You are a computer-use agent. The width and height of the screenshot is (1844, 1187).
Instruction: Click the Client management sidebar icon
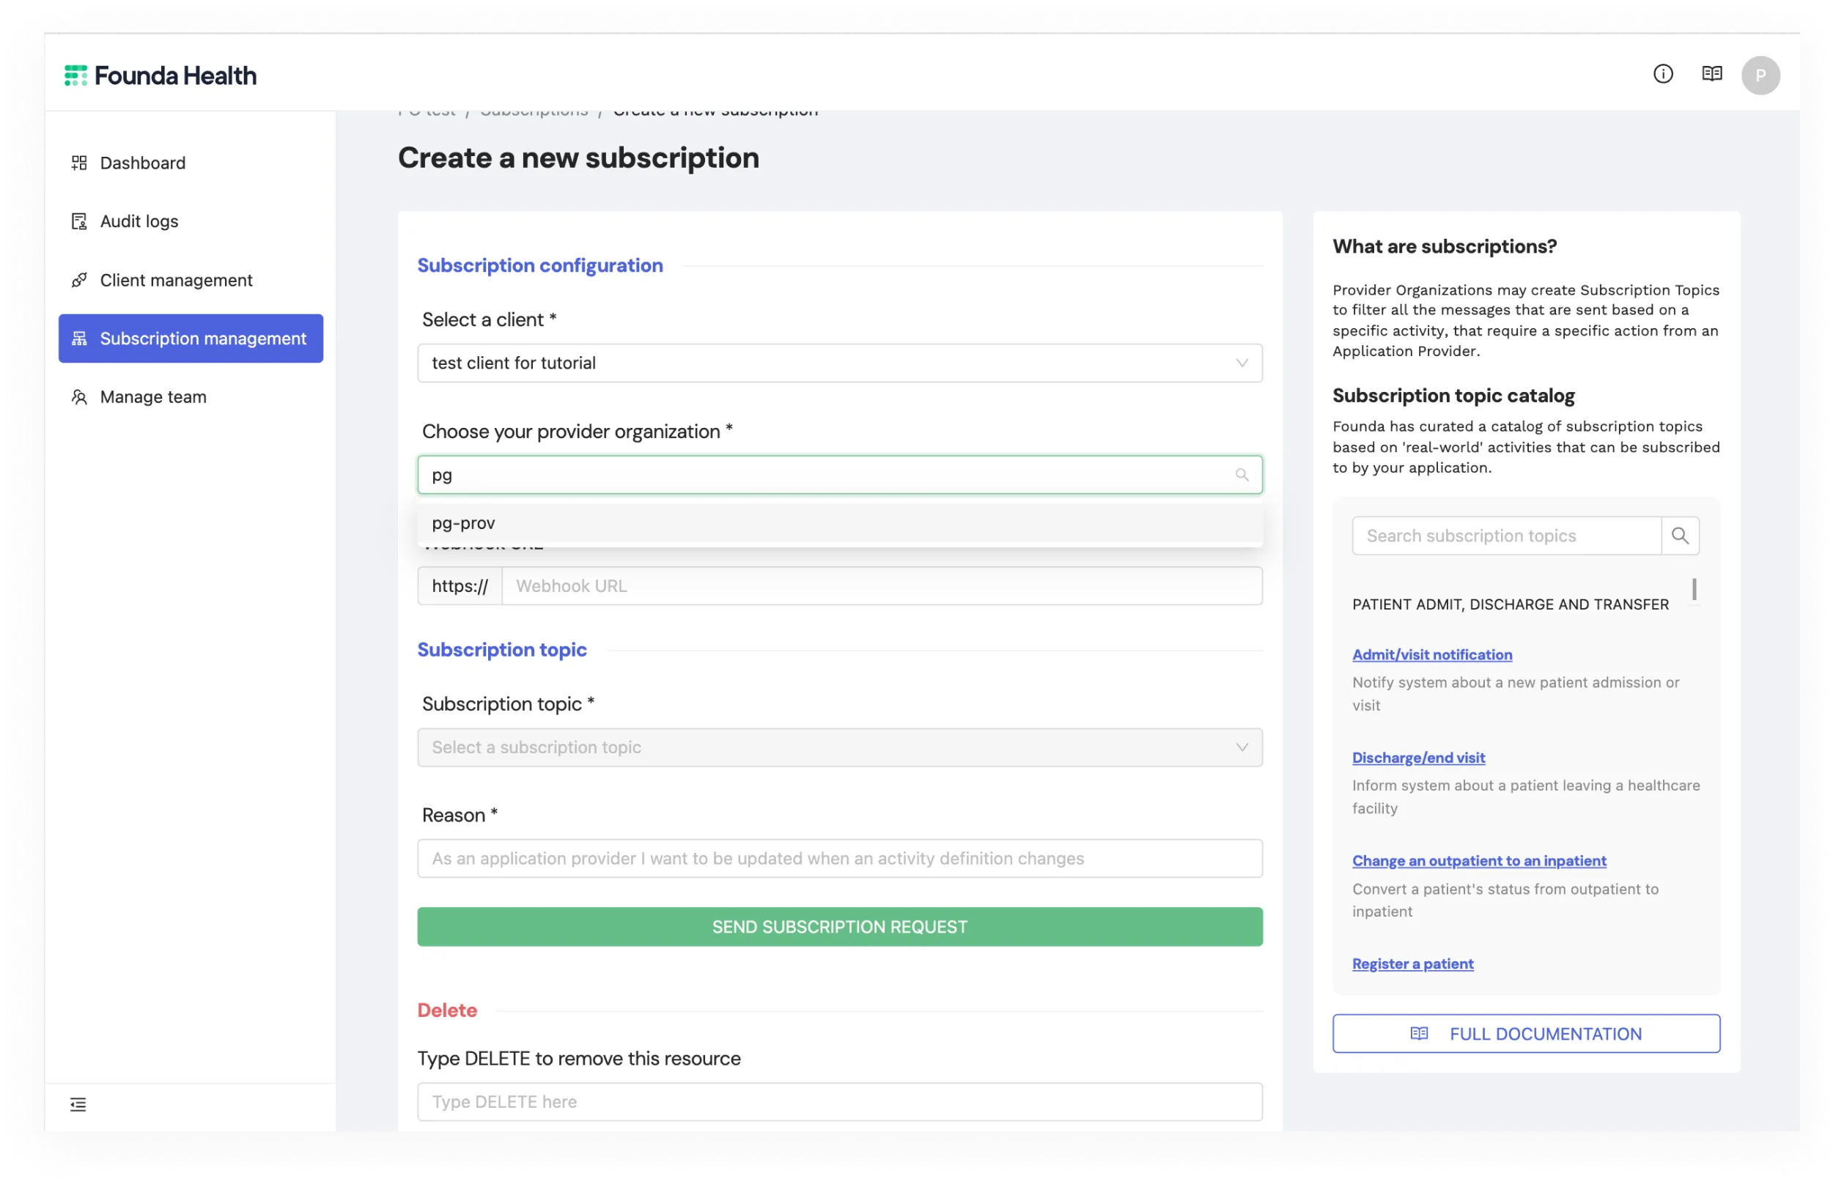(x=78, y=280)
